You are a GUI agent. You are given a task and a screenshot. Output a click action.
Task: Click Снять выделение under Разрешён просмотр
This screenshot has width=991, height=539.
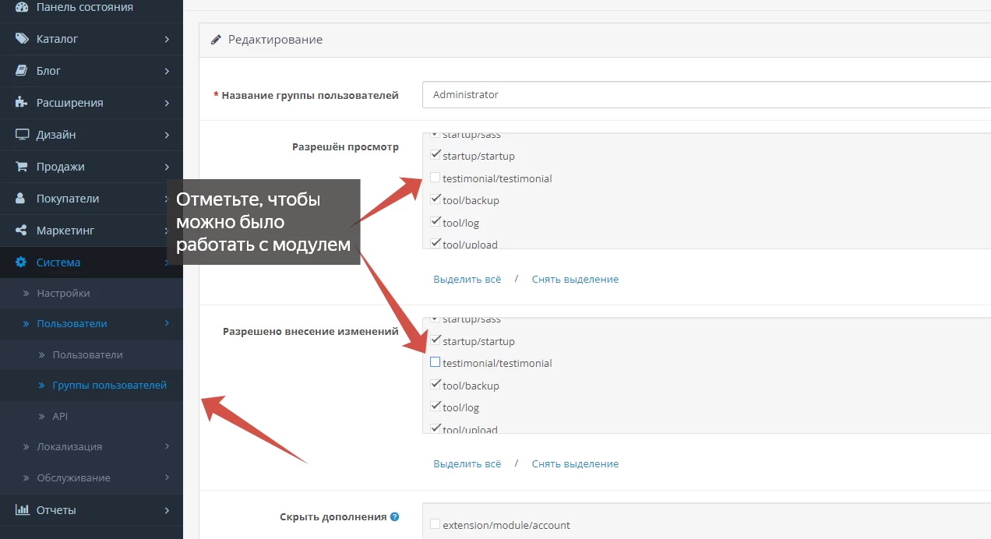(x=575, y=279)
